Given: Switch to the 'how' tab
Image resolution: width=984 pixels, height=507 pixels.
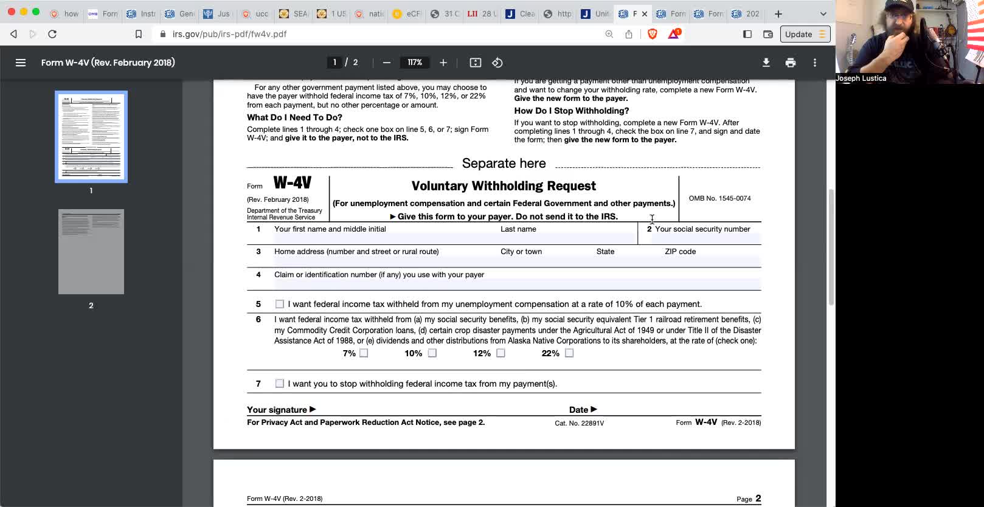Looking at the screenshot, I should 64,13.
